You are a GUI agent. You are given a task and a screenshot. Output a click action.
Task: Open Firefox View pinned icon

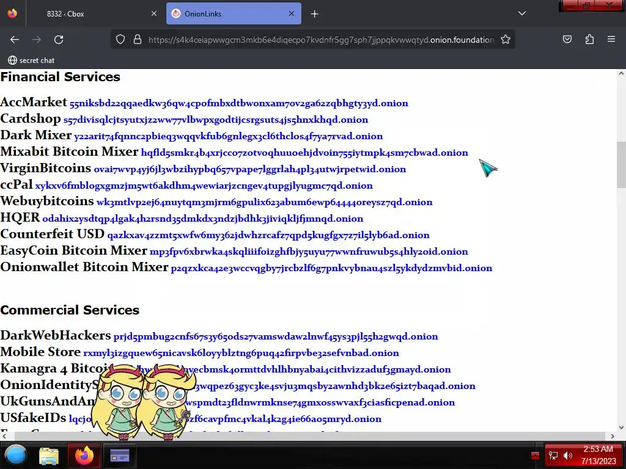(x=12, y=13)
